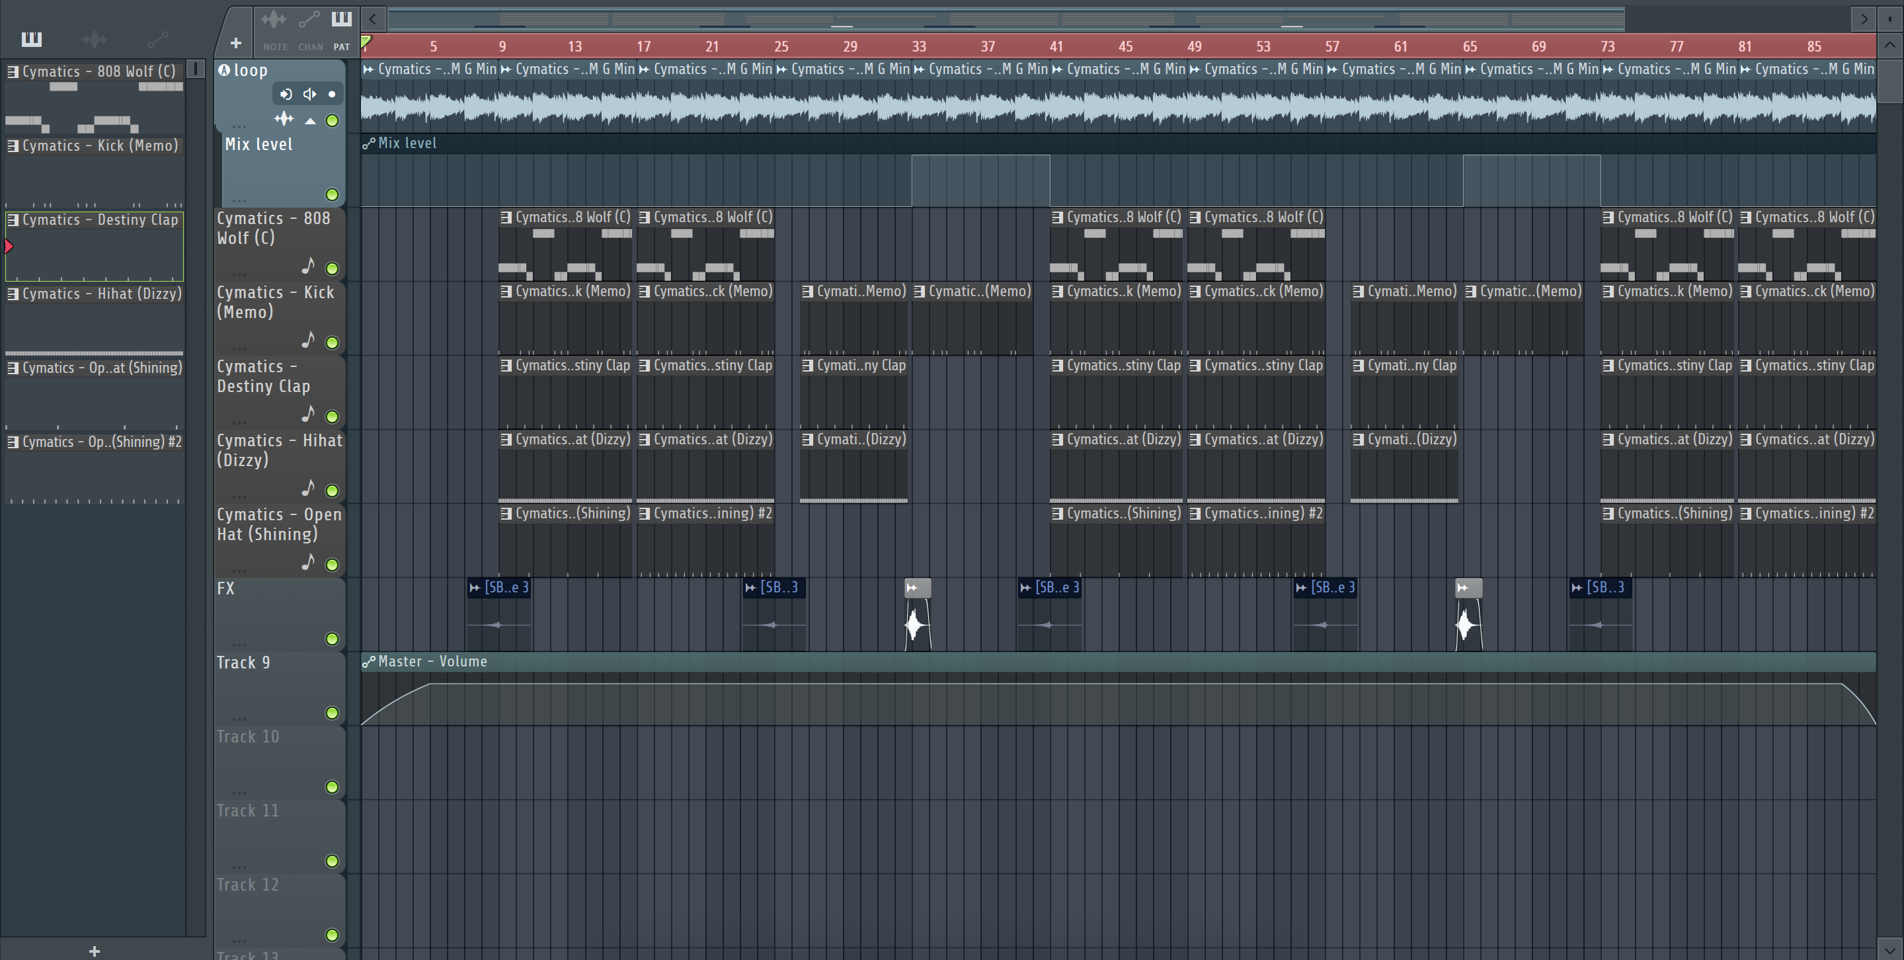Switch to PAT mode tab
This screenshot has width=1904, height=960.
pos(340,30)
